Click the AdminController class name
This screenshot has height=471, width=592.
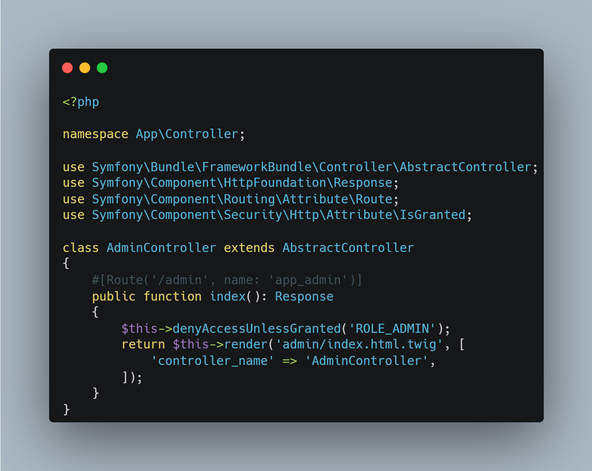(161, 248)
